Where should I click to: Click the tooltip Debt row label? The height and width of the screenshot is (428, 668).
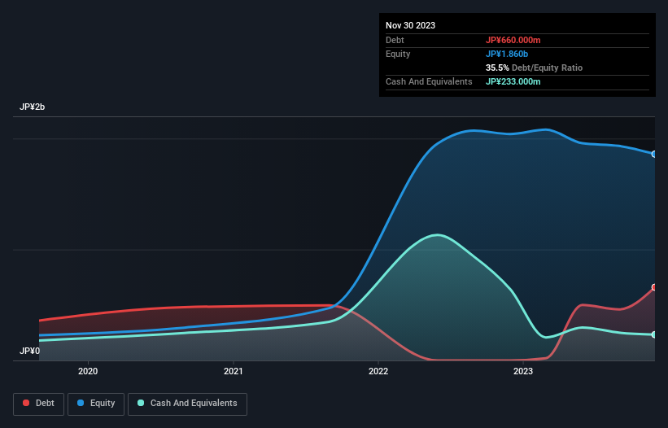(395, 40)
